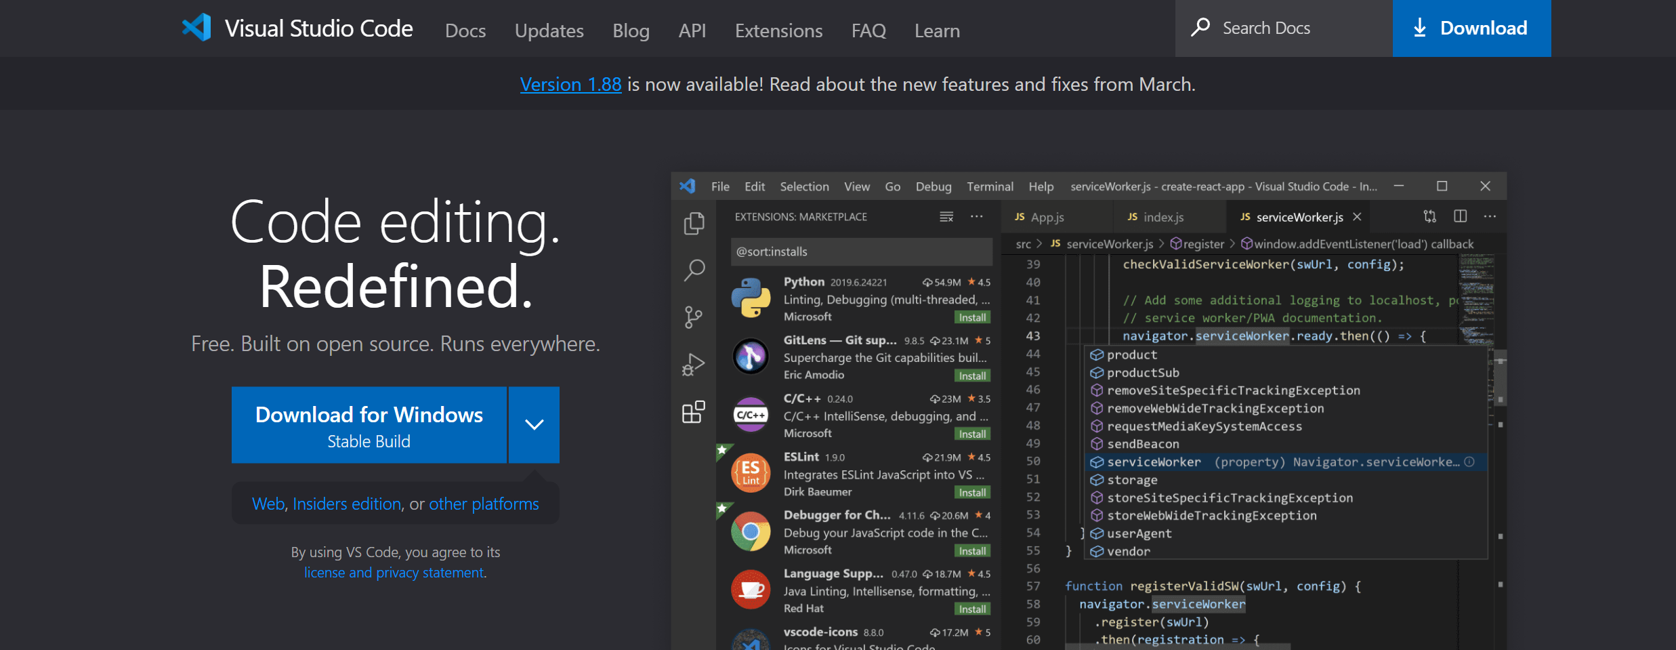Click the Python extension icon
1676x650 pixels.
751,298
